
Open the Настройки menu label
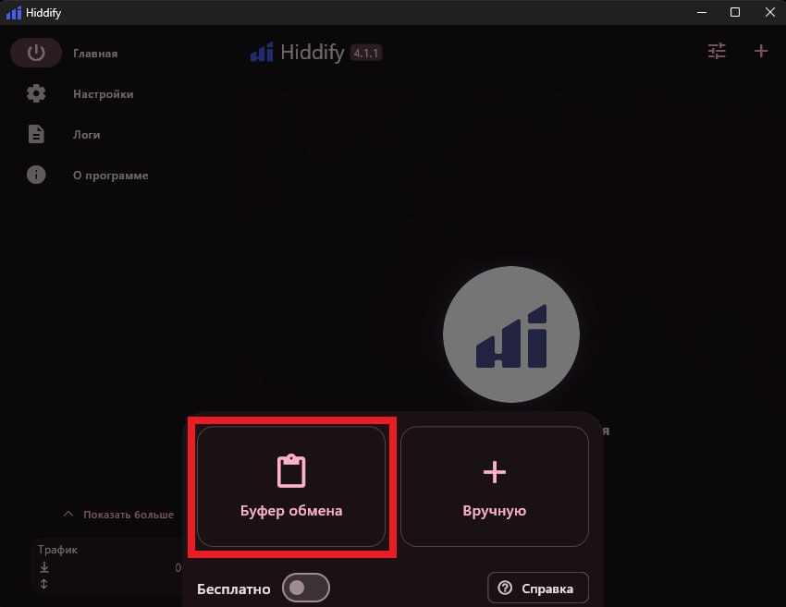coord(104,94)
